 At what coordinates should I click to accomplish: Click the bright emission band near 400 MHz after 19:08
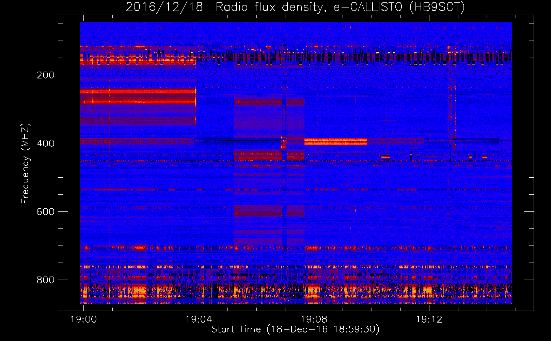(x=335, y=142)
